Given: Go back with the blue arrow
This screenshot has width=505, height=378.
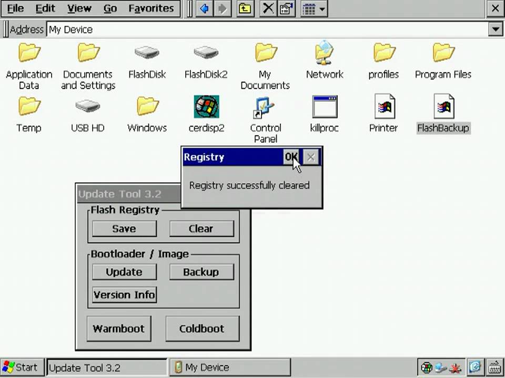Looking at the screenshot, I should tap(204, 9).
